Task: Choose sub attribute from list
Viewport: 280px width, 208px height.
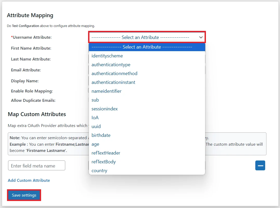Action: point(147,100)
